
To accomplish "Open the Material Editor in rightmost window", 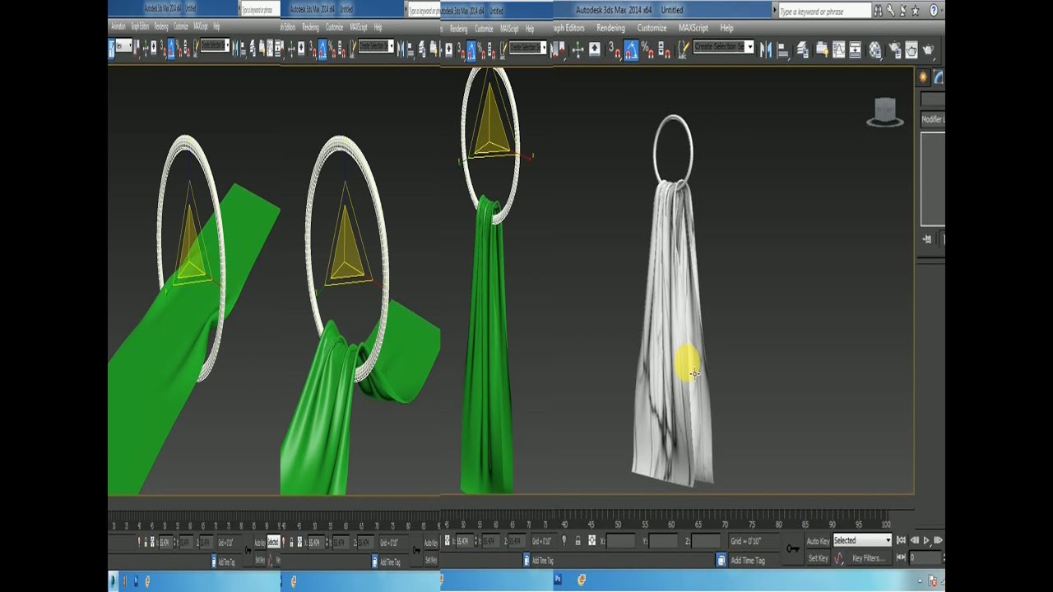I will point(875,49).
